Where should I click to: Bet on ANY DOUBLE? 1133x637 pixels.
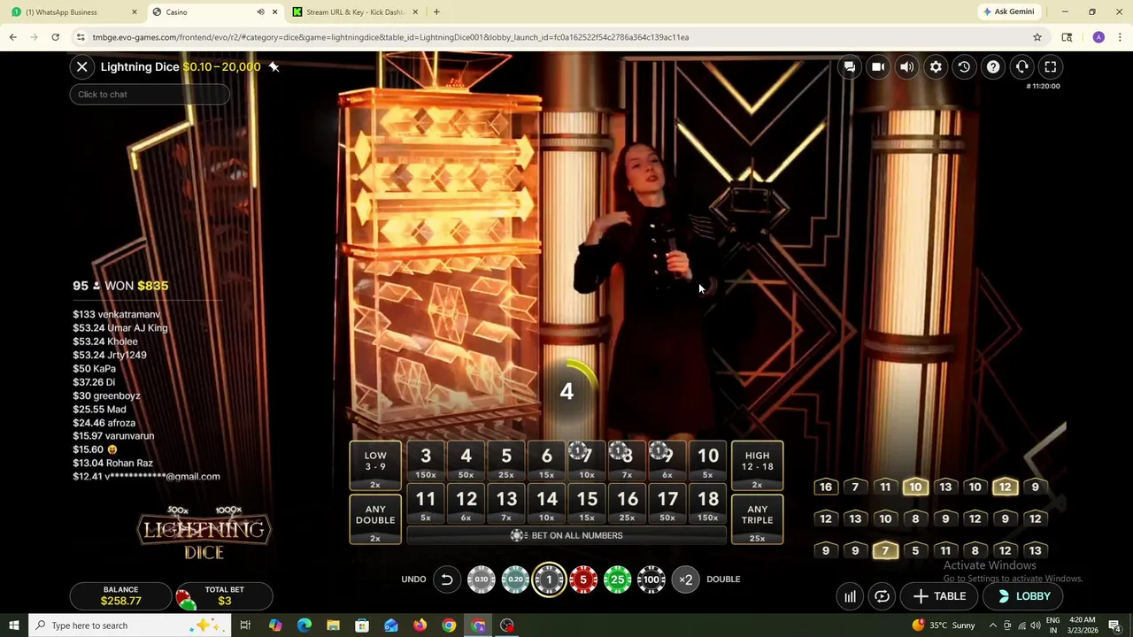click(375, 519)
